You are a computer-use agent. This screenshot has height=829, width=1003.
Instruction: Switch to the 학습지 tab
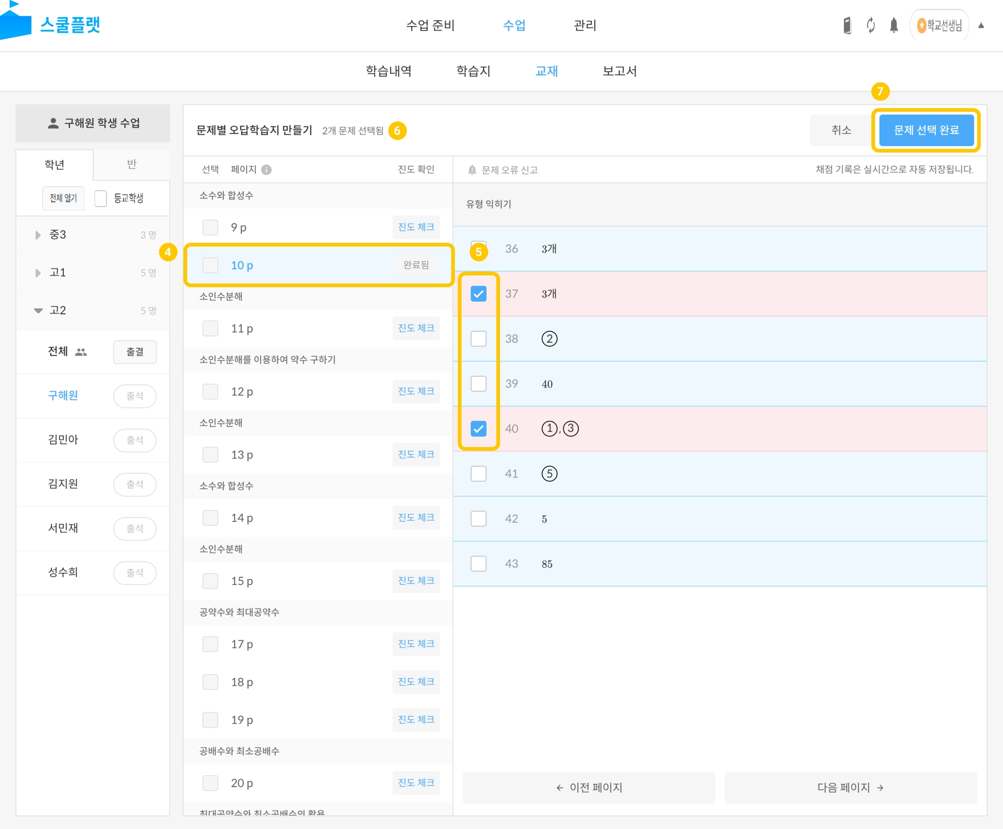pos(473,71)
